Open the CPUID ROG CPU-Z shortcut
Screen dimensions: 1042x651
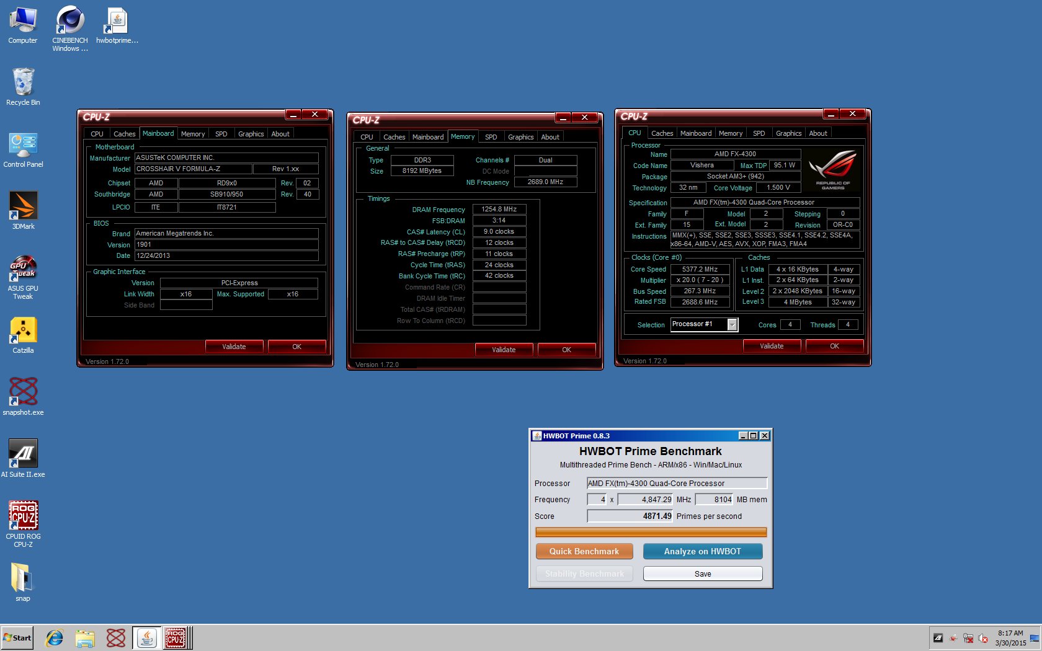click(23, 525)
